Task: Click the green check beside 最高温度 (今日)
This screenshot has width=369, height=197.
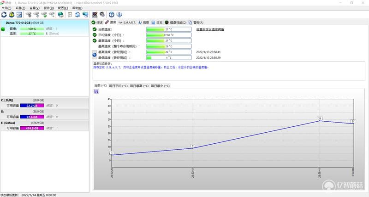Action: point(95,40)
